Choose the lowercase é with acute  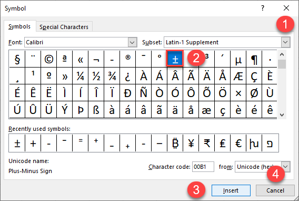coord(254,110)
